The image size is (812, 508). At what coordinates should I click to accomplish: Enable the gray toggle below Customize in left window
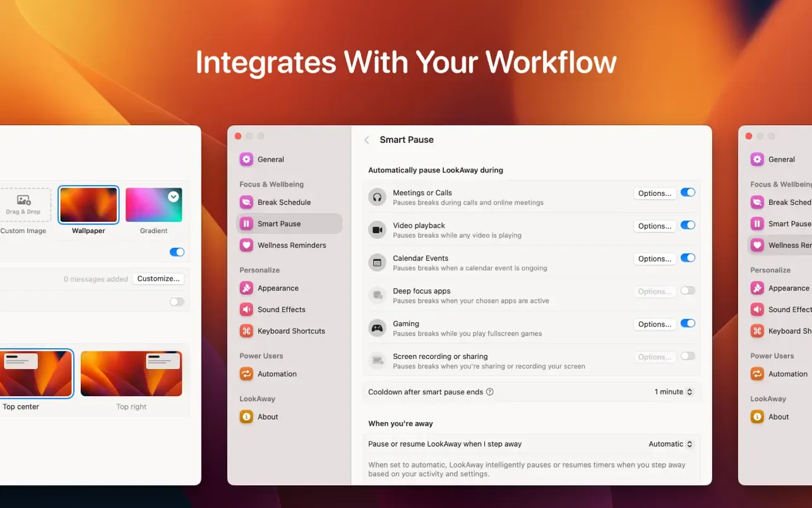[x=177, y=302]
